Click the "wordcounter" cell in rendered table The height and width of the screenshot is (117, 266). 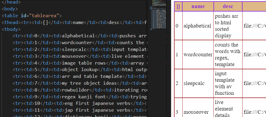tap(198, 55)
